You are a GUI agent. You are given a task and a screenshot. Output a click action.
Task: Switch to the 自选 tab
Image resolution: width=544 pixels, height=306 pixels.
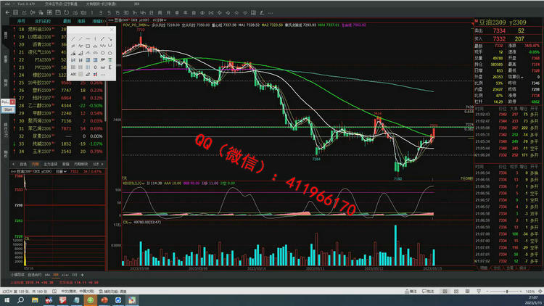click(23, 164)
